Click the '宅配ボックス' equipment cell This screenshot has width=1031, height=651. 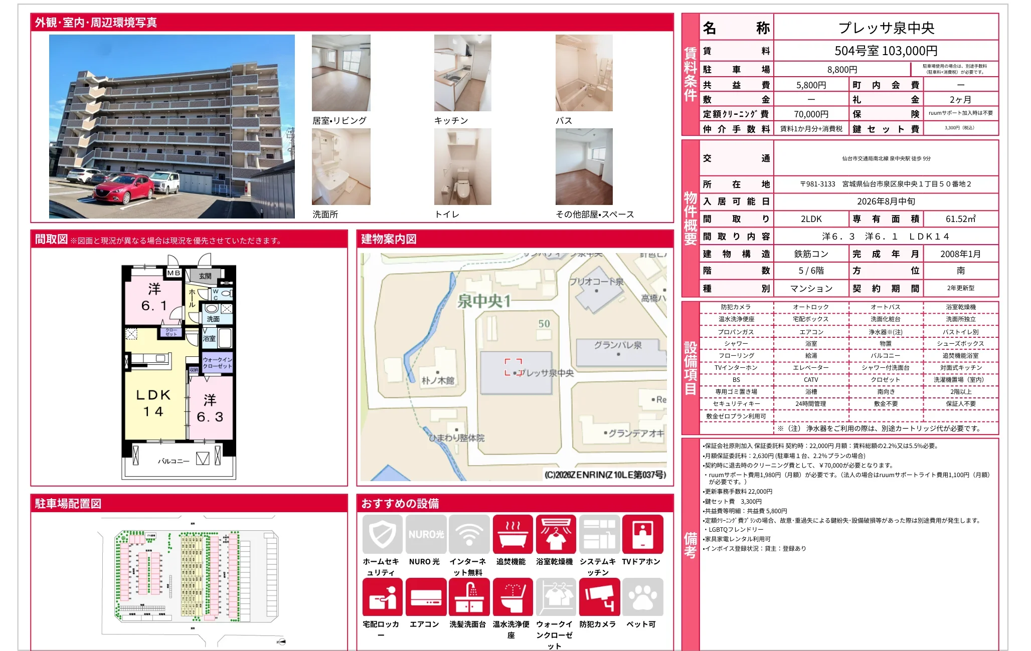tap(811, 319)
